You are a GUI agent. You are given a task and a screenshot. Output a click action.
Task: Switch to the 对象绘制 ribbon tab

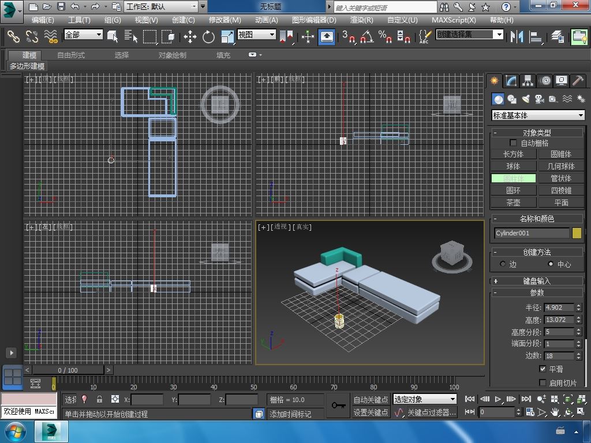[x=172, y=55]
